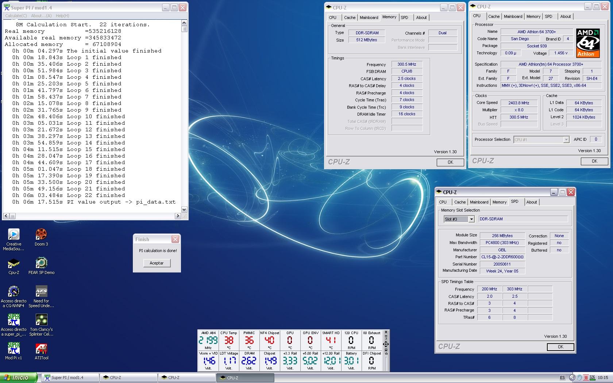Open the CG-NWNF4 shortcut icon
This screenshot has width=613, height=383.
14,292
